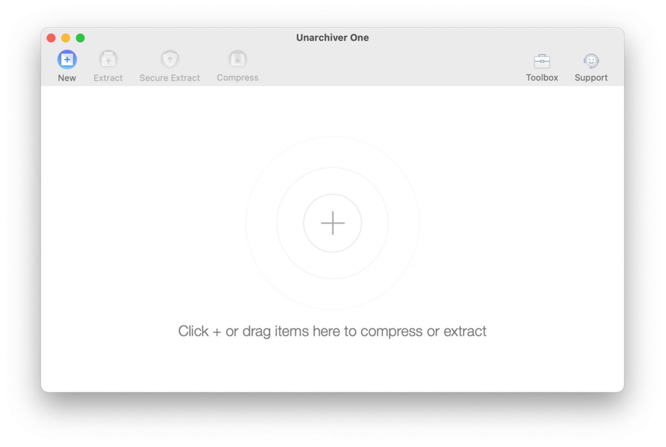The image size is (666, 447).
Task: Click the "Support" text label
Action: coord(591,78)
